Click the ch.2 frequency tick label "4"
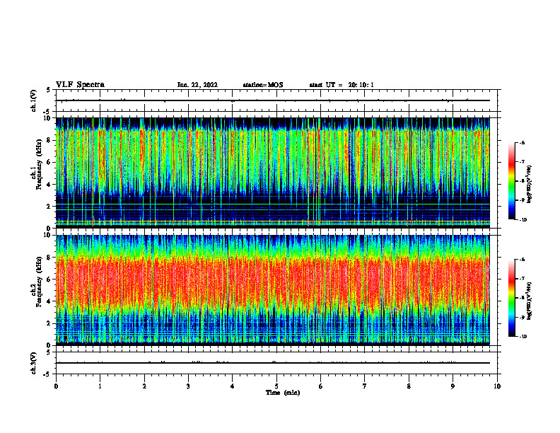The width and height of the screenshot is (560, 433). point(49,301)
